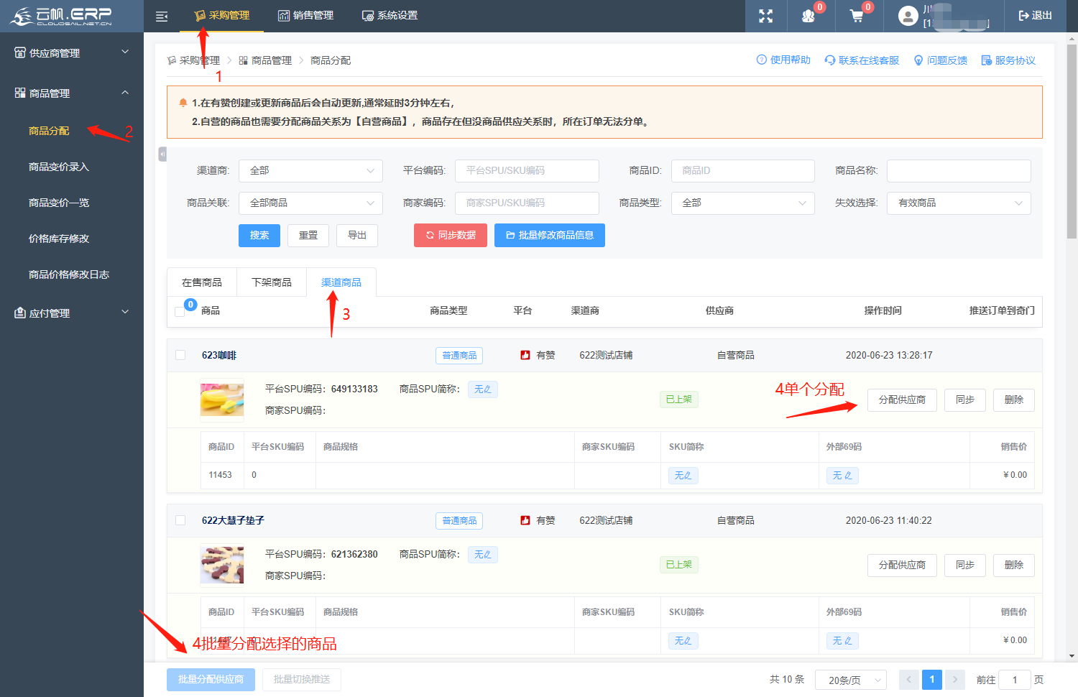The image size is (1078, 697).
Task: Open the shopping cart icon
Action: click(857, 16)
